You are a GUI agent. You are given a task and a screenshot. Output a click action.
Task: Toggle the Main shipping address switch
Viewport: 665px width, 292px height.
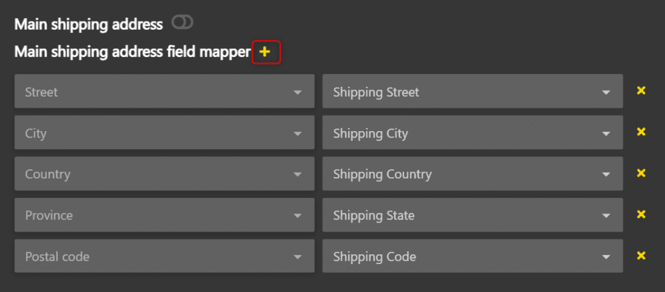(x=182, y=23)
